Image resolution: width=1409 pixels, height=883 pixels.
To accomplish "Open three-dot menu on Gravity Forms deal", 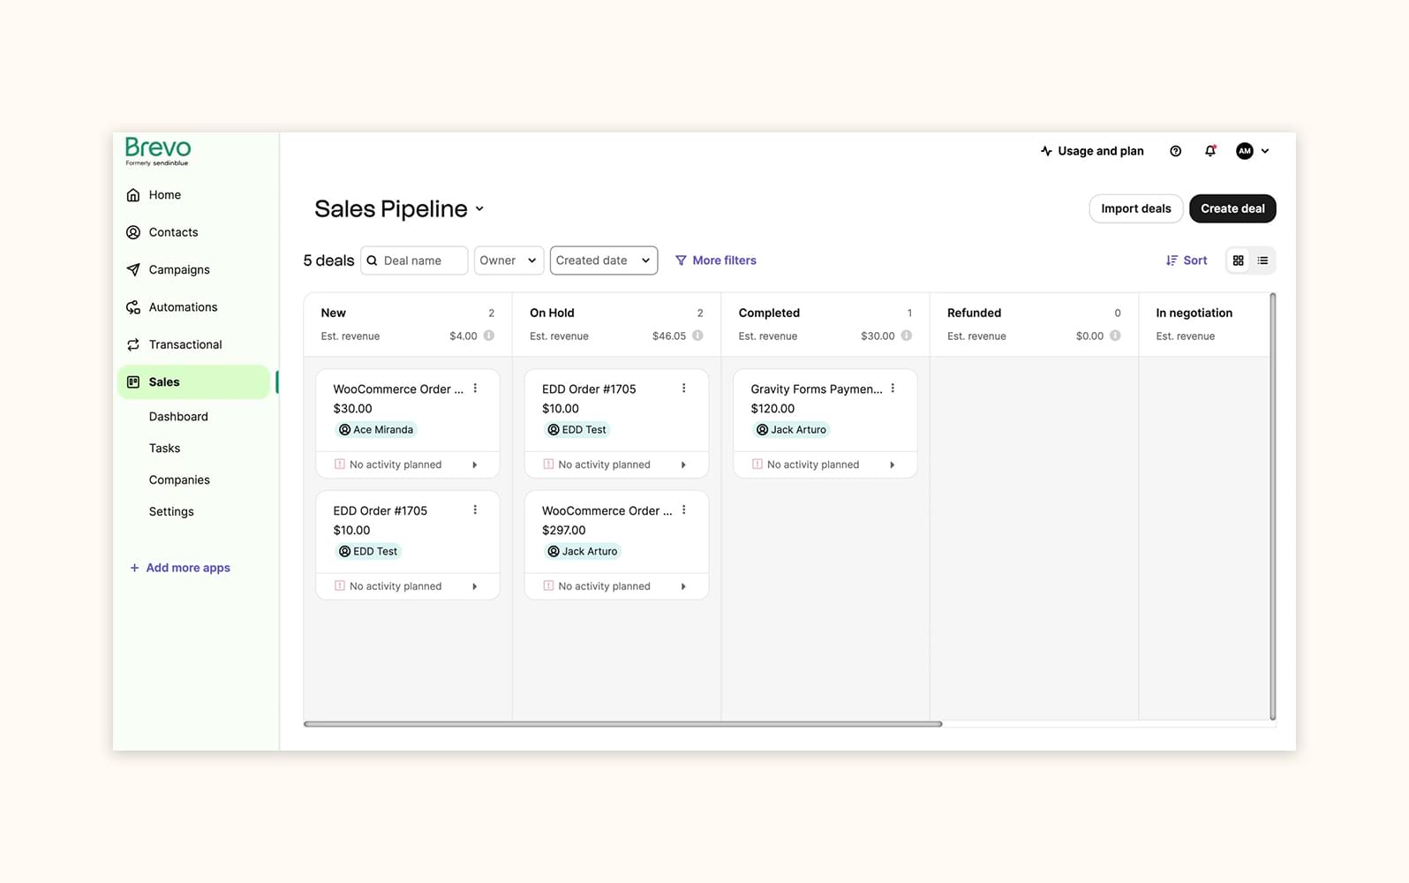I will [893, 389].
